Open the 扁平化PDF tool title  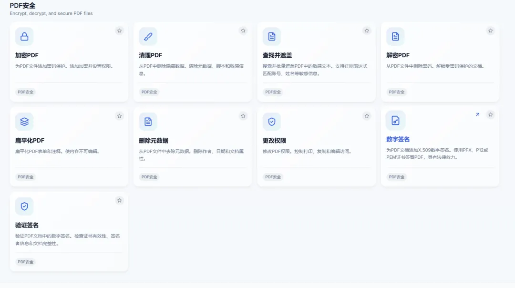click(x=30, y=141)
